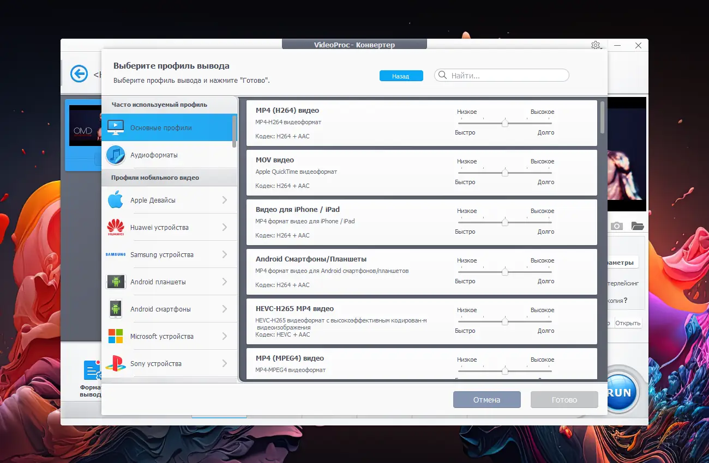This screenshot has height=463, width=709.
Task: Click the Sony PlayStation logo icon
Action: click(x=116, y=363)
